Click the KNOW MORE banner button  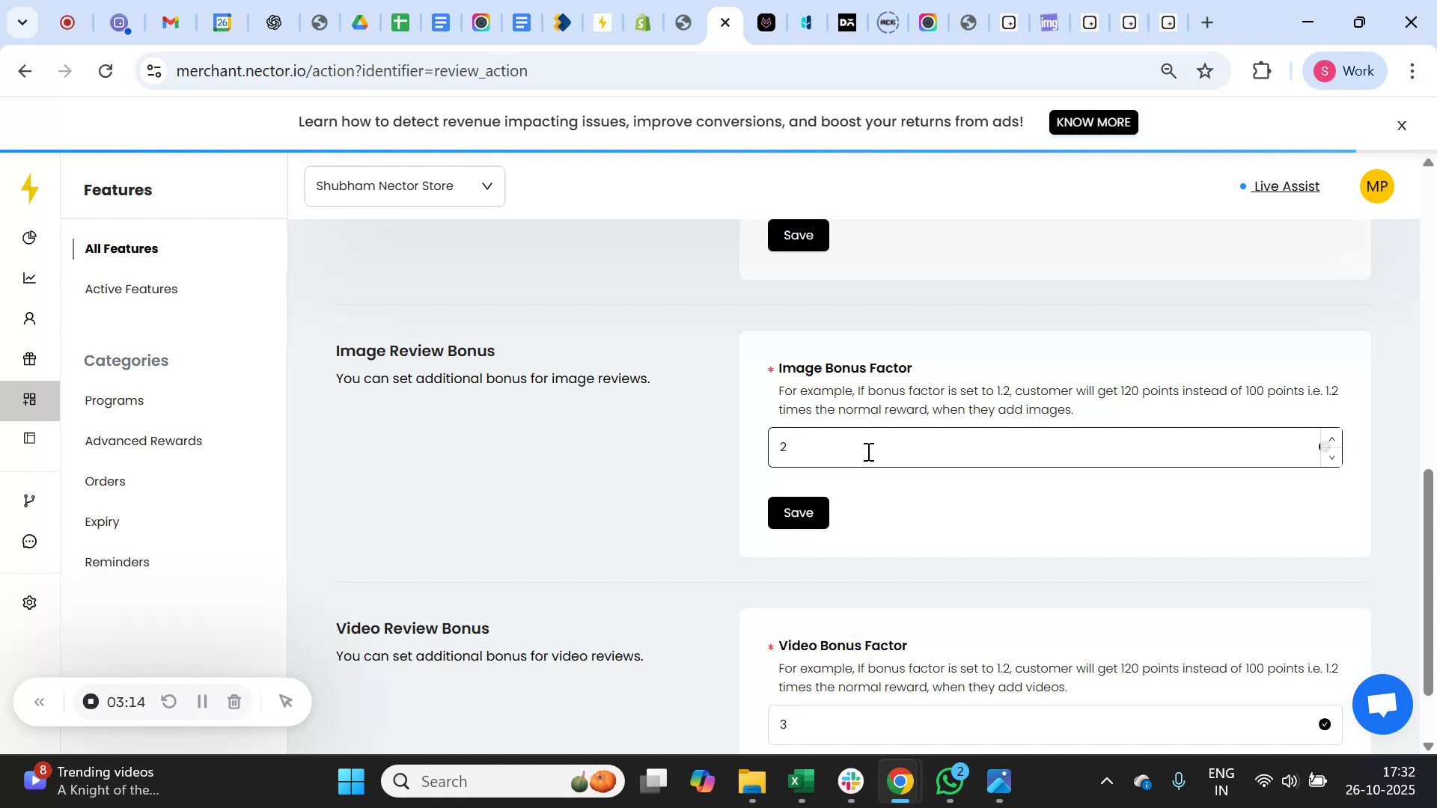[x=1093, y=122]
